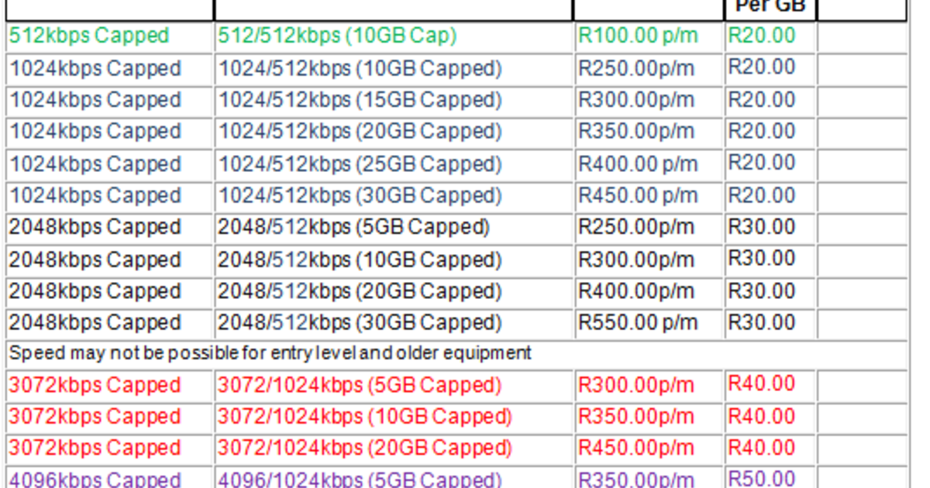Select the 2048/512kbps (20GB Capped) cell
The image size is (930, 488).
(360, 291)
